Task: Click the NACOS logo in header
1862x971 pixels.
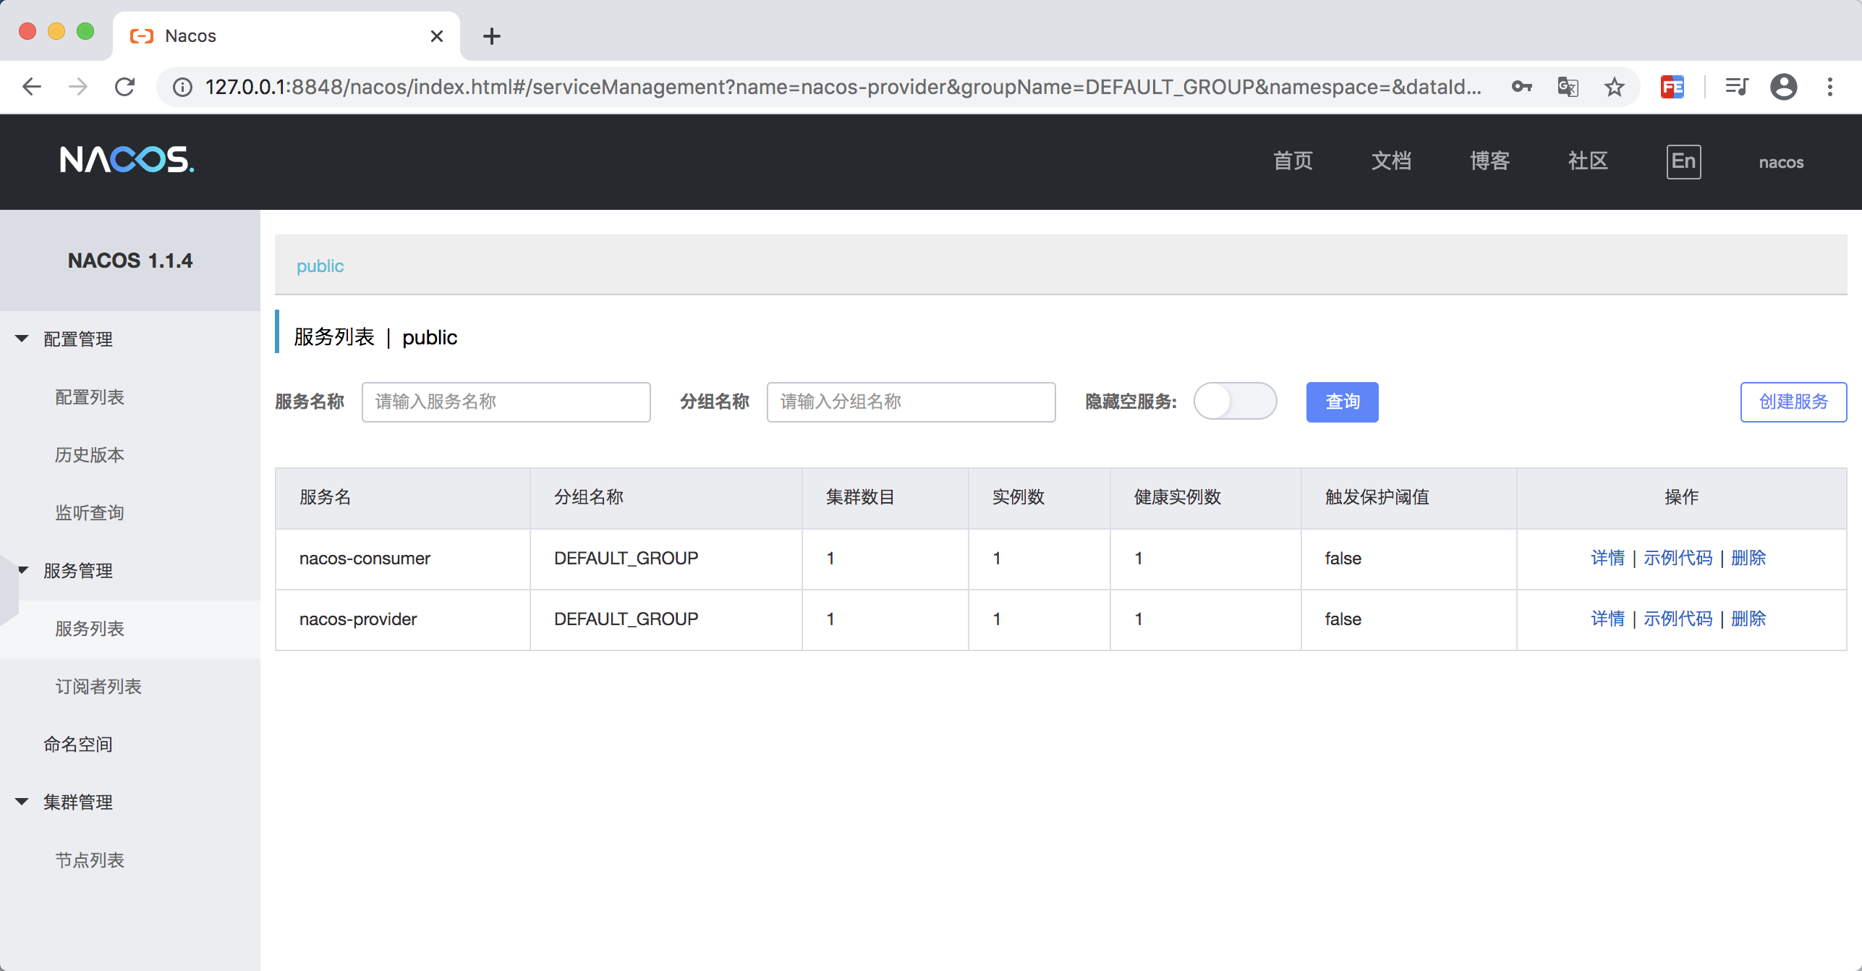Action: [127, 160]
